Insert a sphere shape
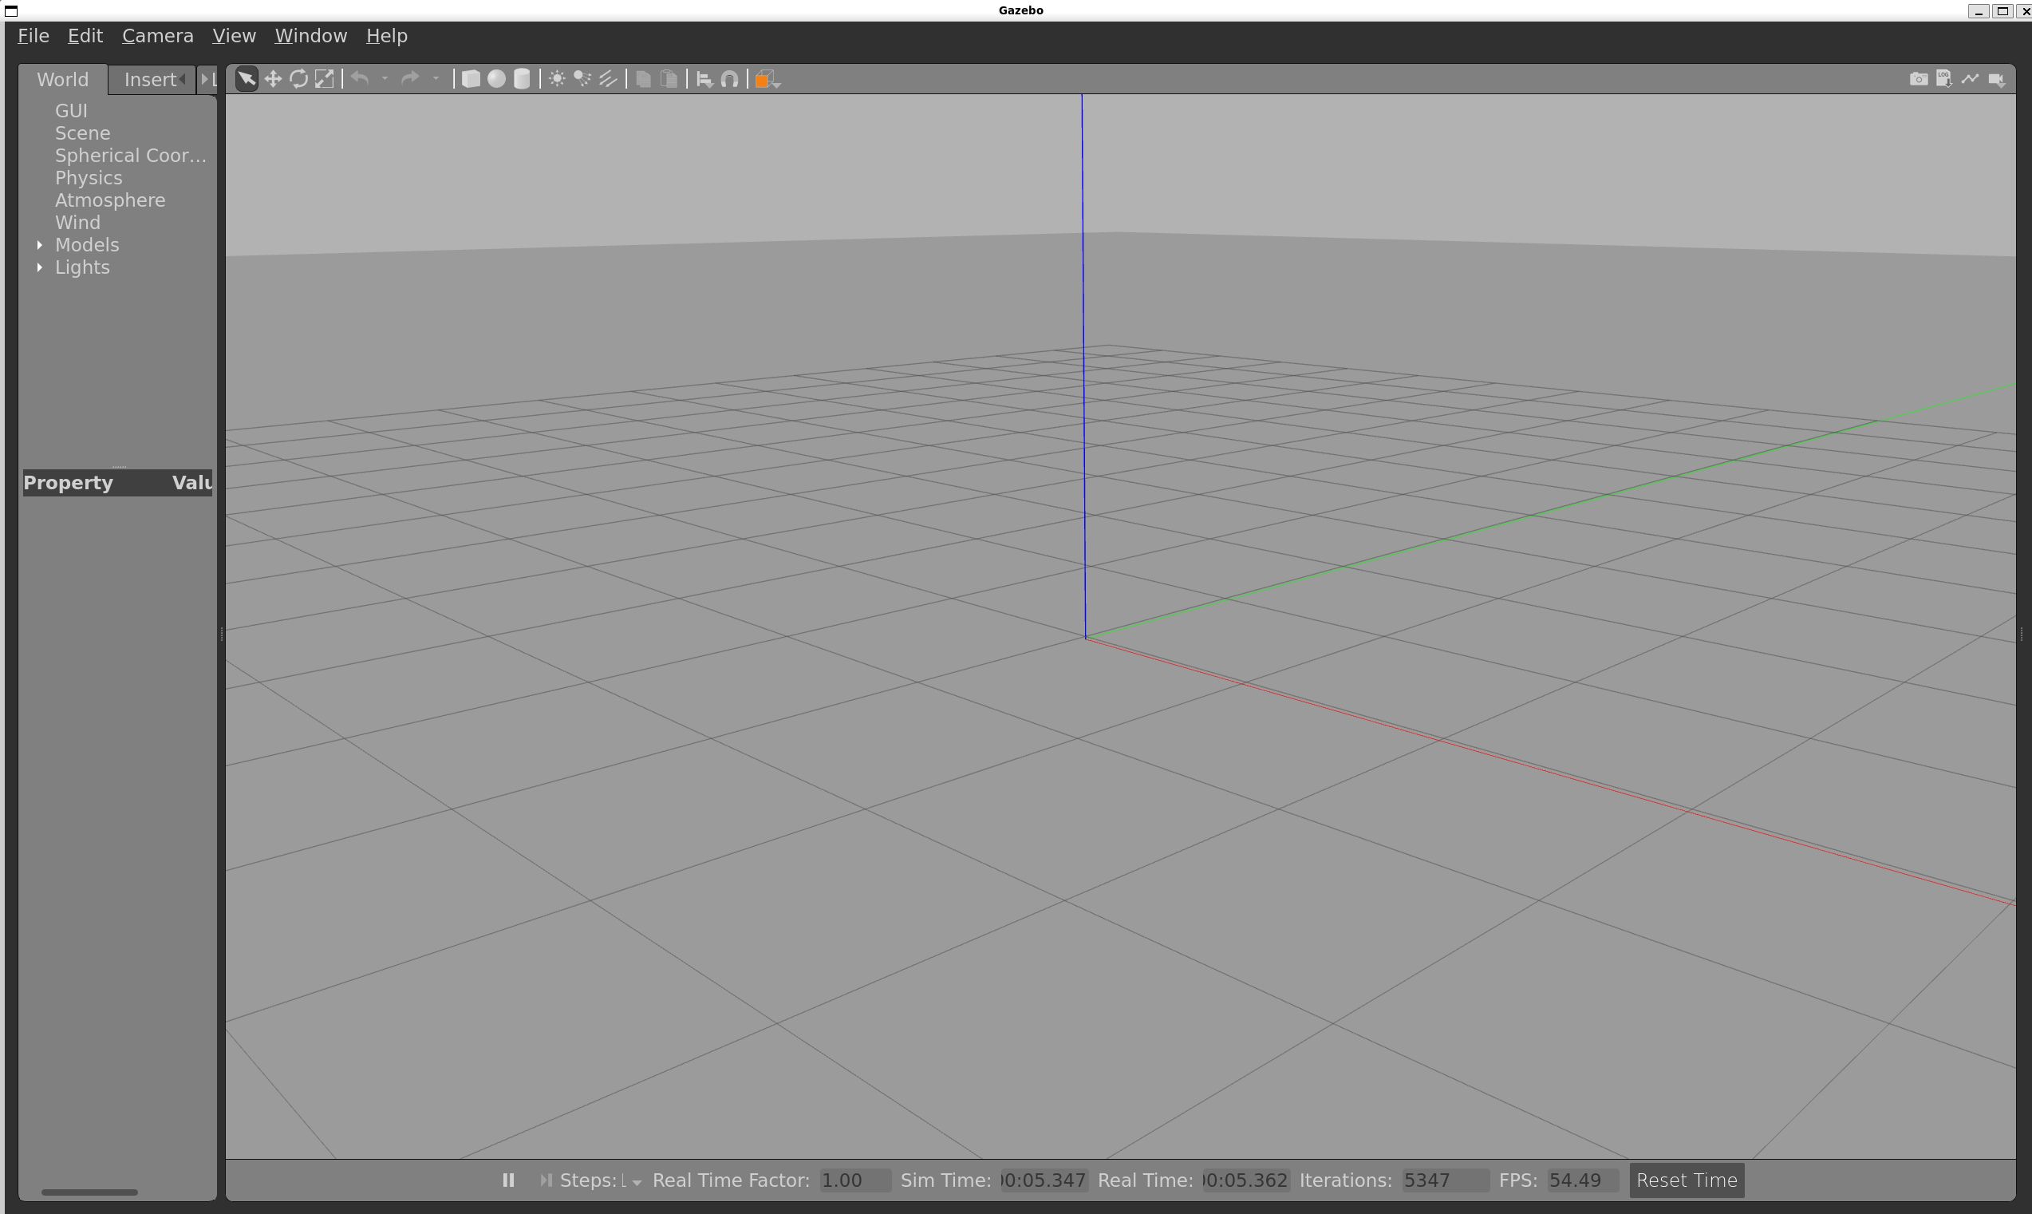The width and height of the screenshot is (2032, 1214). (x=496, y=79)
